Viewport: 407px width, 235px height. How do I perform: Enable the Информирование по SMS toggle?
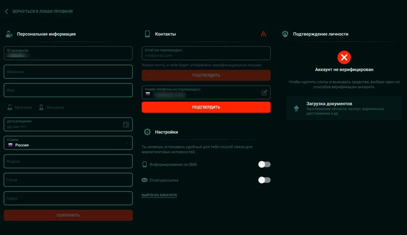pos(264,164)
